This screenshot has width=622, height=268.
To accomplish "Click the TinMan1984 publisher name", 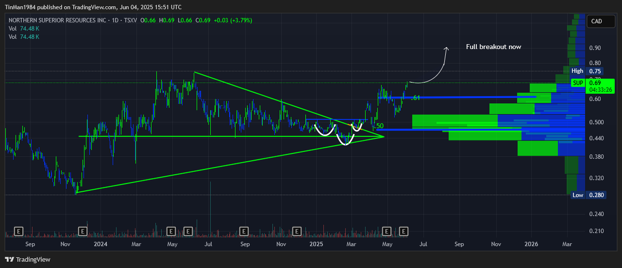I will 20,7.
